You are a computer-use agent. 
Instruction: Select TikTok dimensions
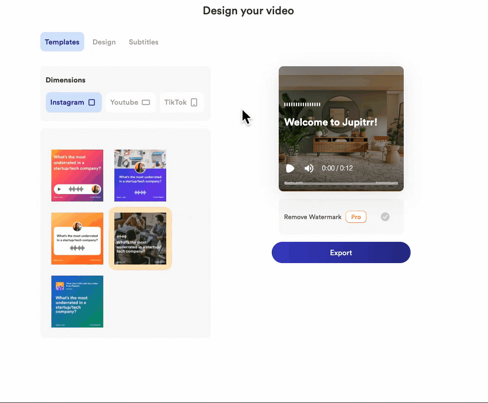(182, 102)
